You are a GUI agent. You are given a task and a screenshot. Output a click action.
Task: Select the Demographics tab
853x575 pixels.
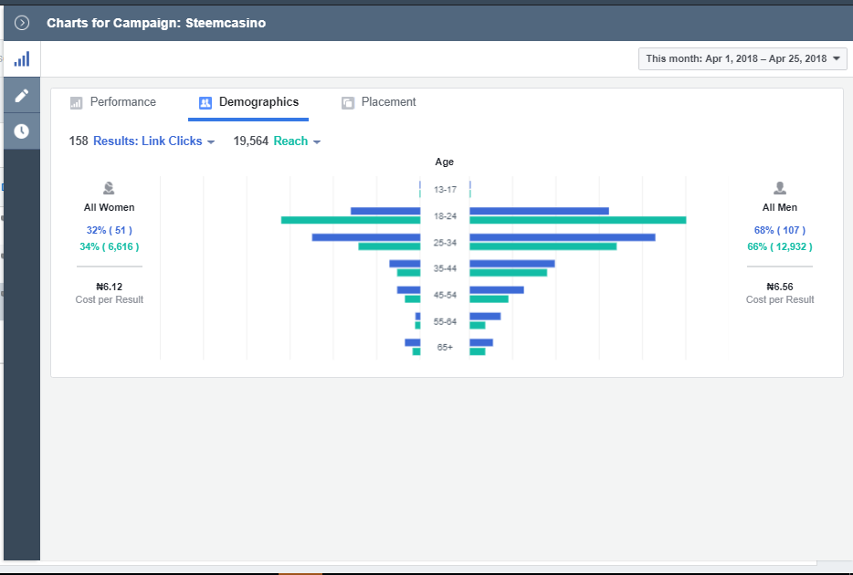coord(258,102)
